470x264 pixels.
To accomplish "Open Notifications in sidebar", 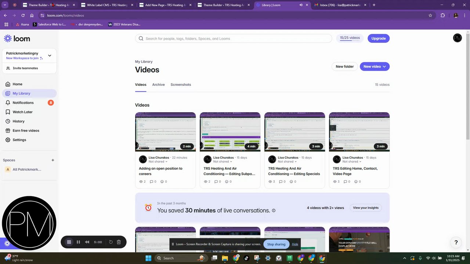I will pos(29,103).
